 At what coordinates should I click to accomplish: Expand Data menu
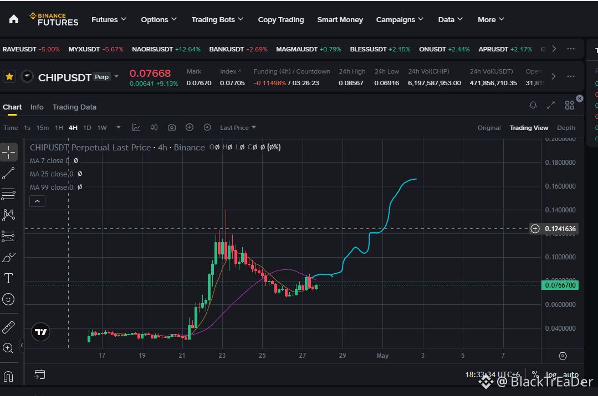click(451, 19)
